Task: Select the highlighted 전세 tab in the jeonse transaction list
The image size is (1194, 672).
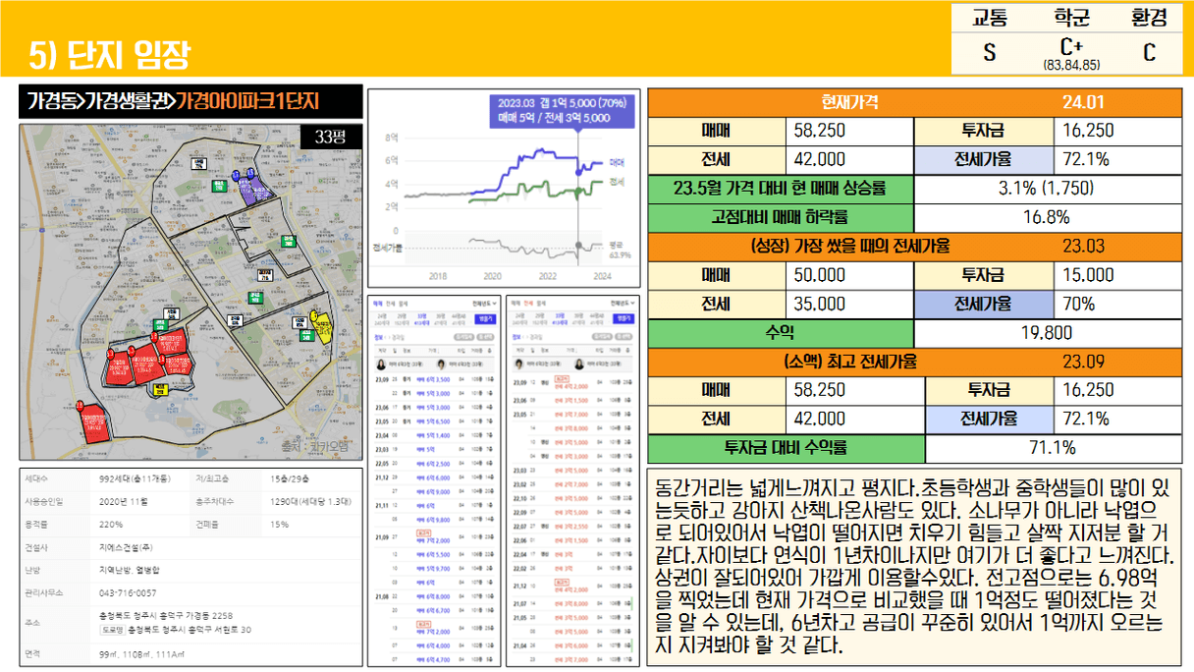Action: click(x=528, y=304)
